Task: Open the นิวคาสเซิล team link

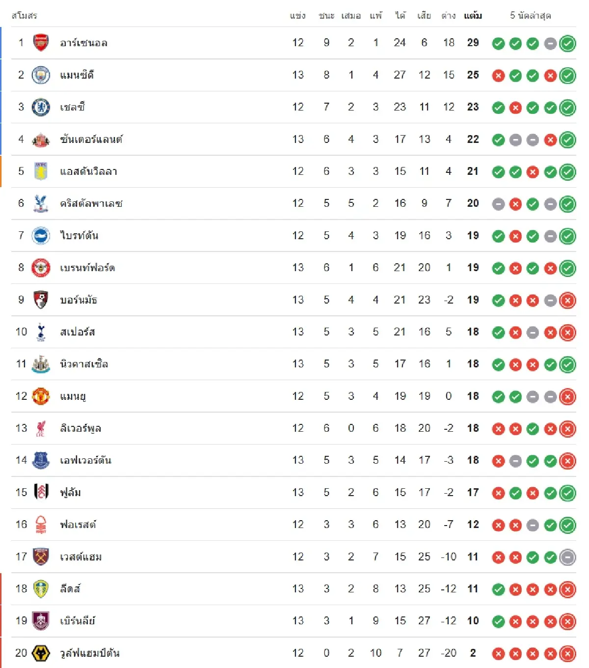Action: (84, 364)
